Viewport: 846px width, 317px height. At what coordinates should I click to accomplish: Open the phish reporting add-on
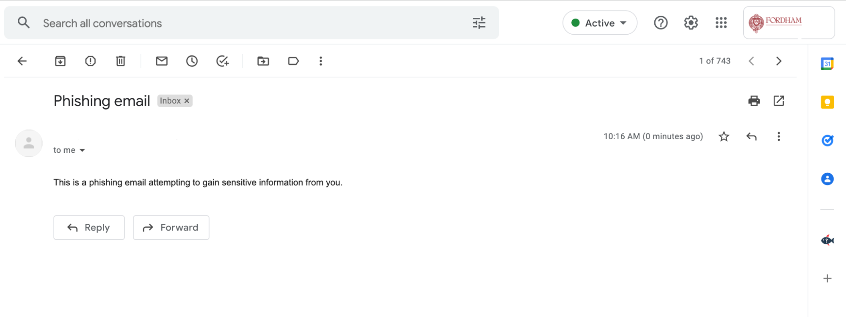coord(827,240)
